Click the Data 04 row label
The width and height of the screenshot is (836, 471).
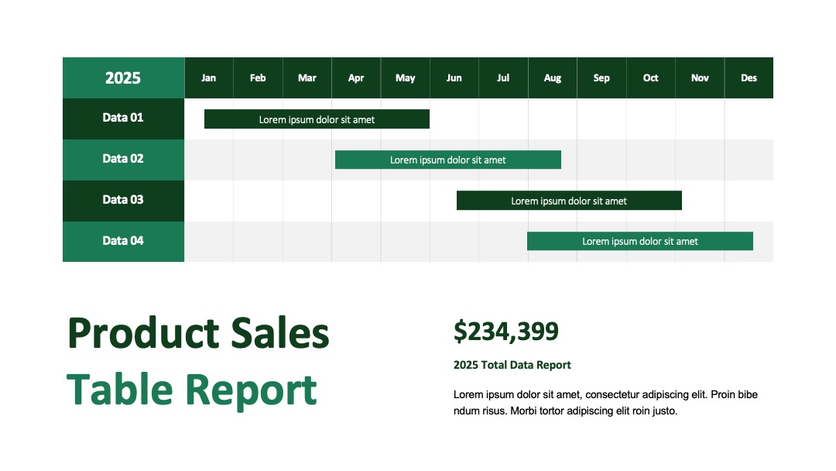tap(123, 241)
